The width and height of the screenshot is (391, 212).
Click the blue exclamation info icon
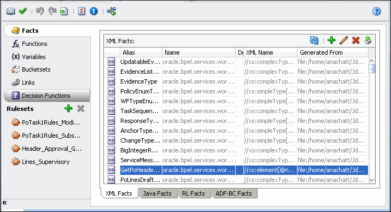click(94, 11)
